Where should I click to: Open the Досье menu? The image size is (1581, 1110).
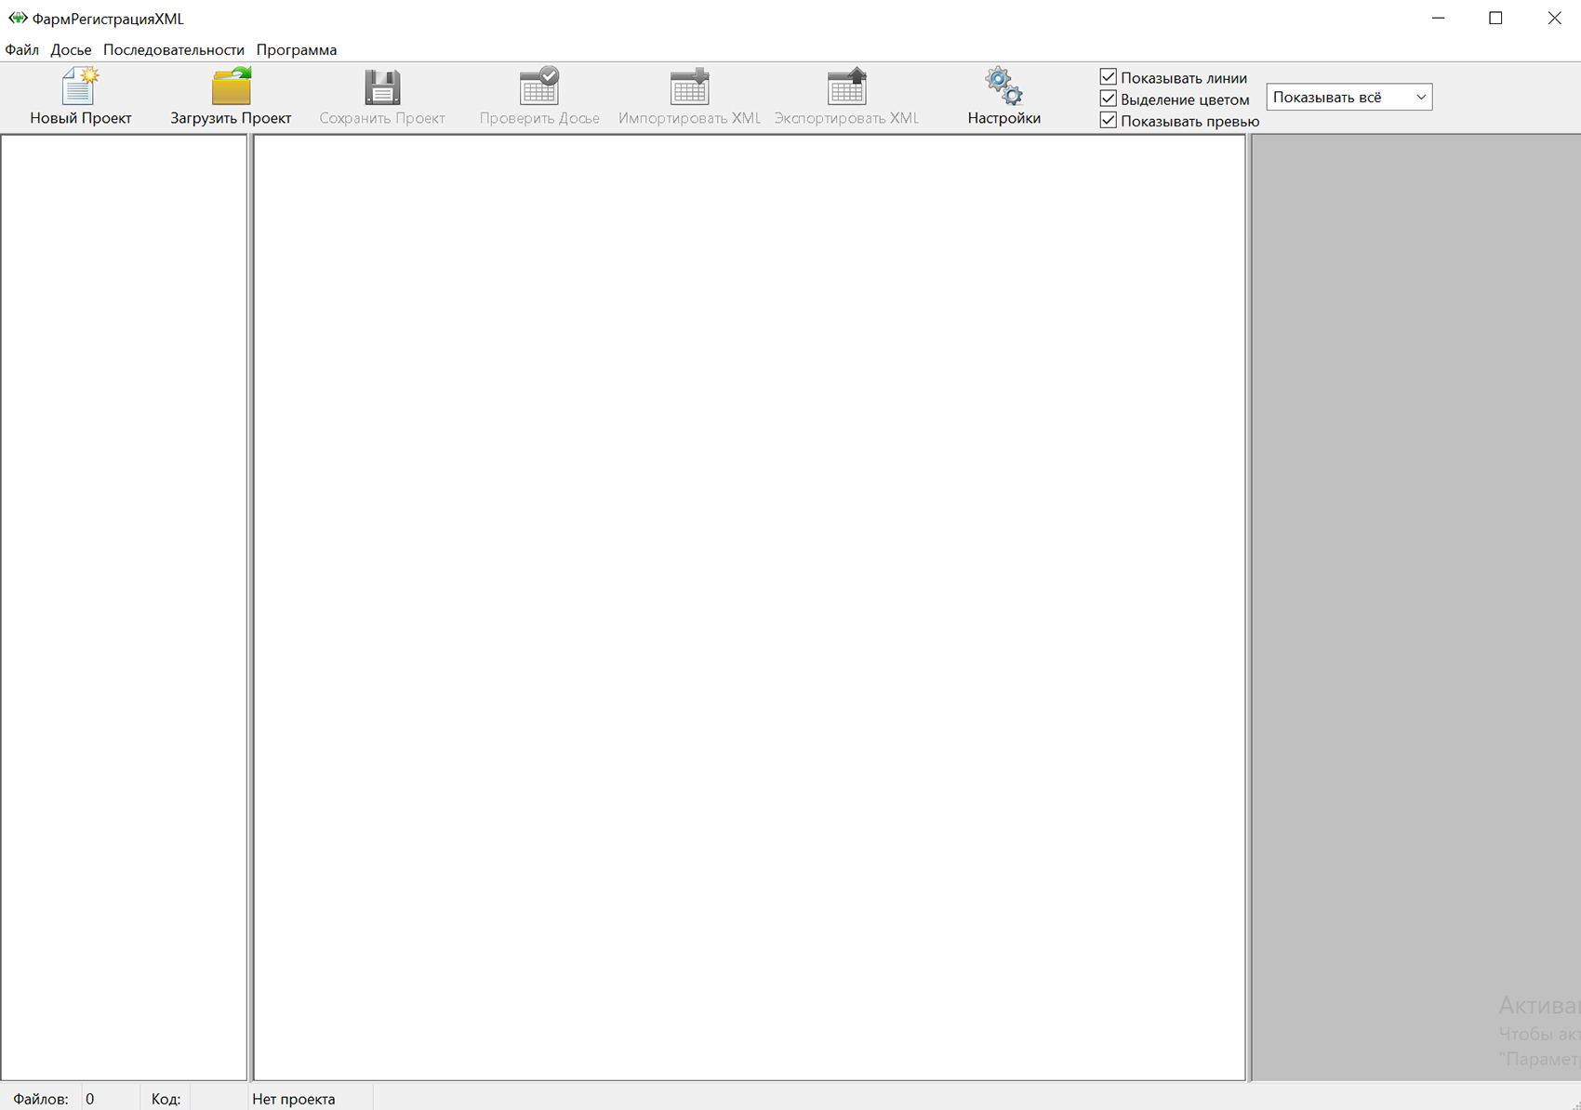pyautogui.click(x=71, y=50)
